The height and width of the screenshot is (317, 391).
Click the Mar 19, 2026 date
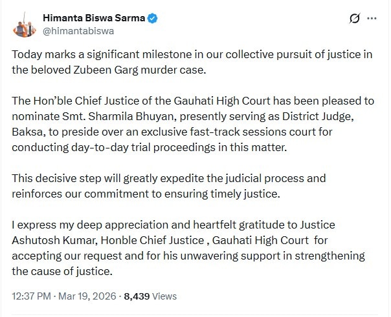click(89, 297)
